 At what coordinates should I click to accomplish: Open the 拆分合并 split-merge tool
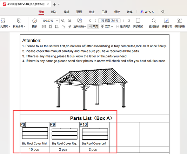[19, 23]
